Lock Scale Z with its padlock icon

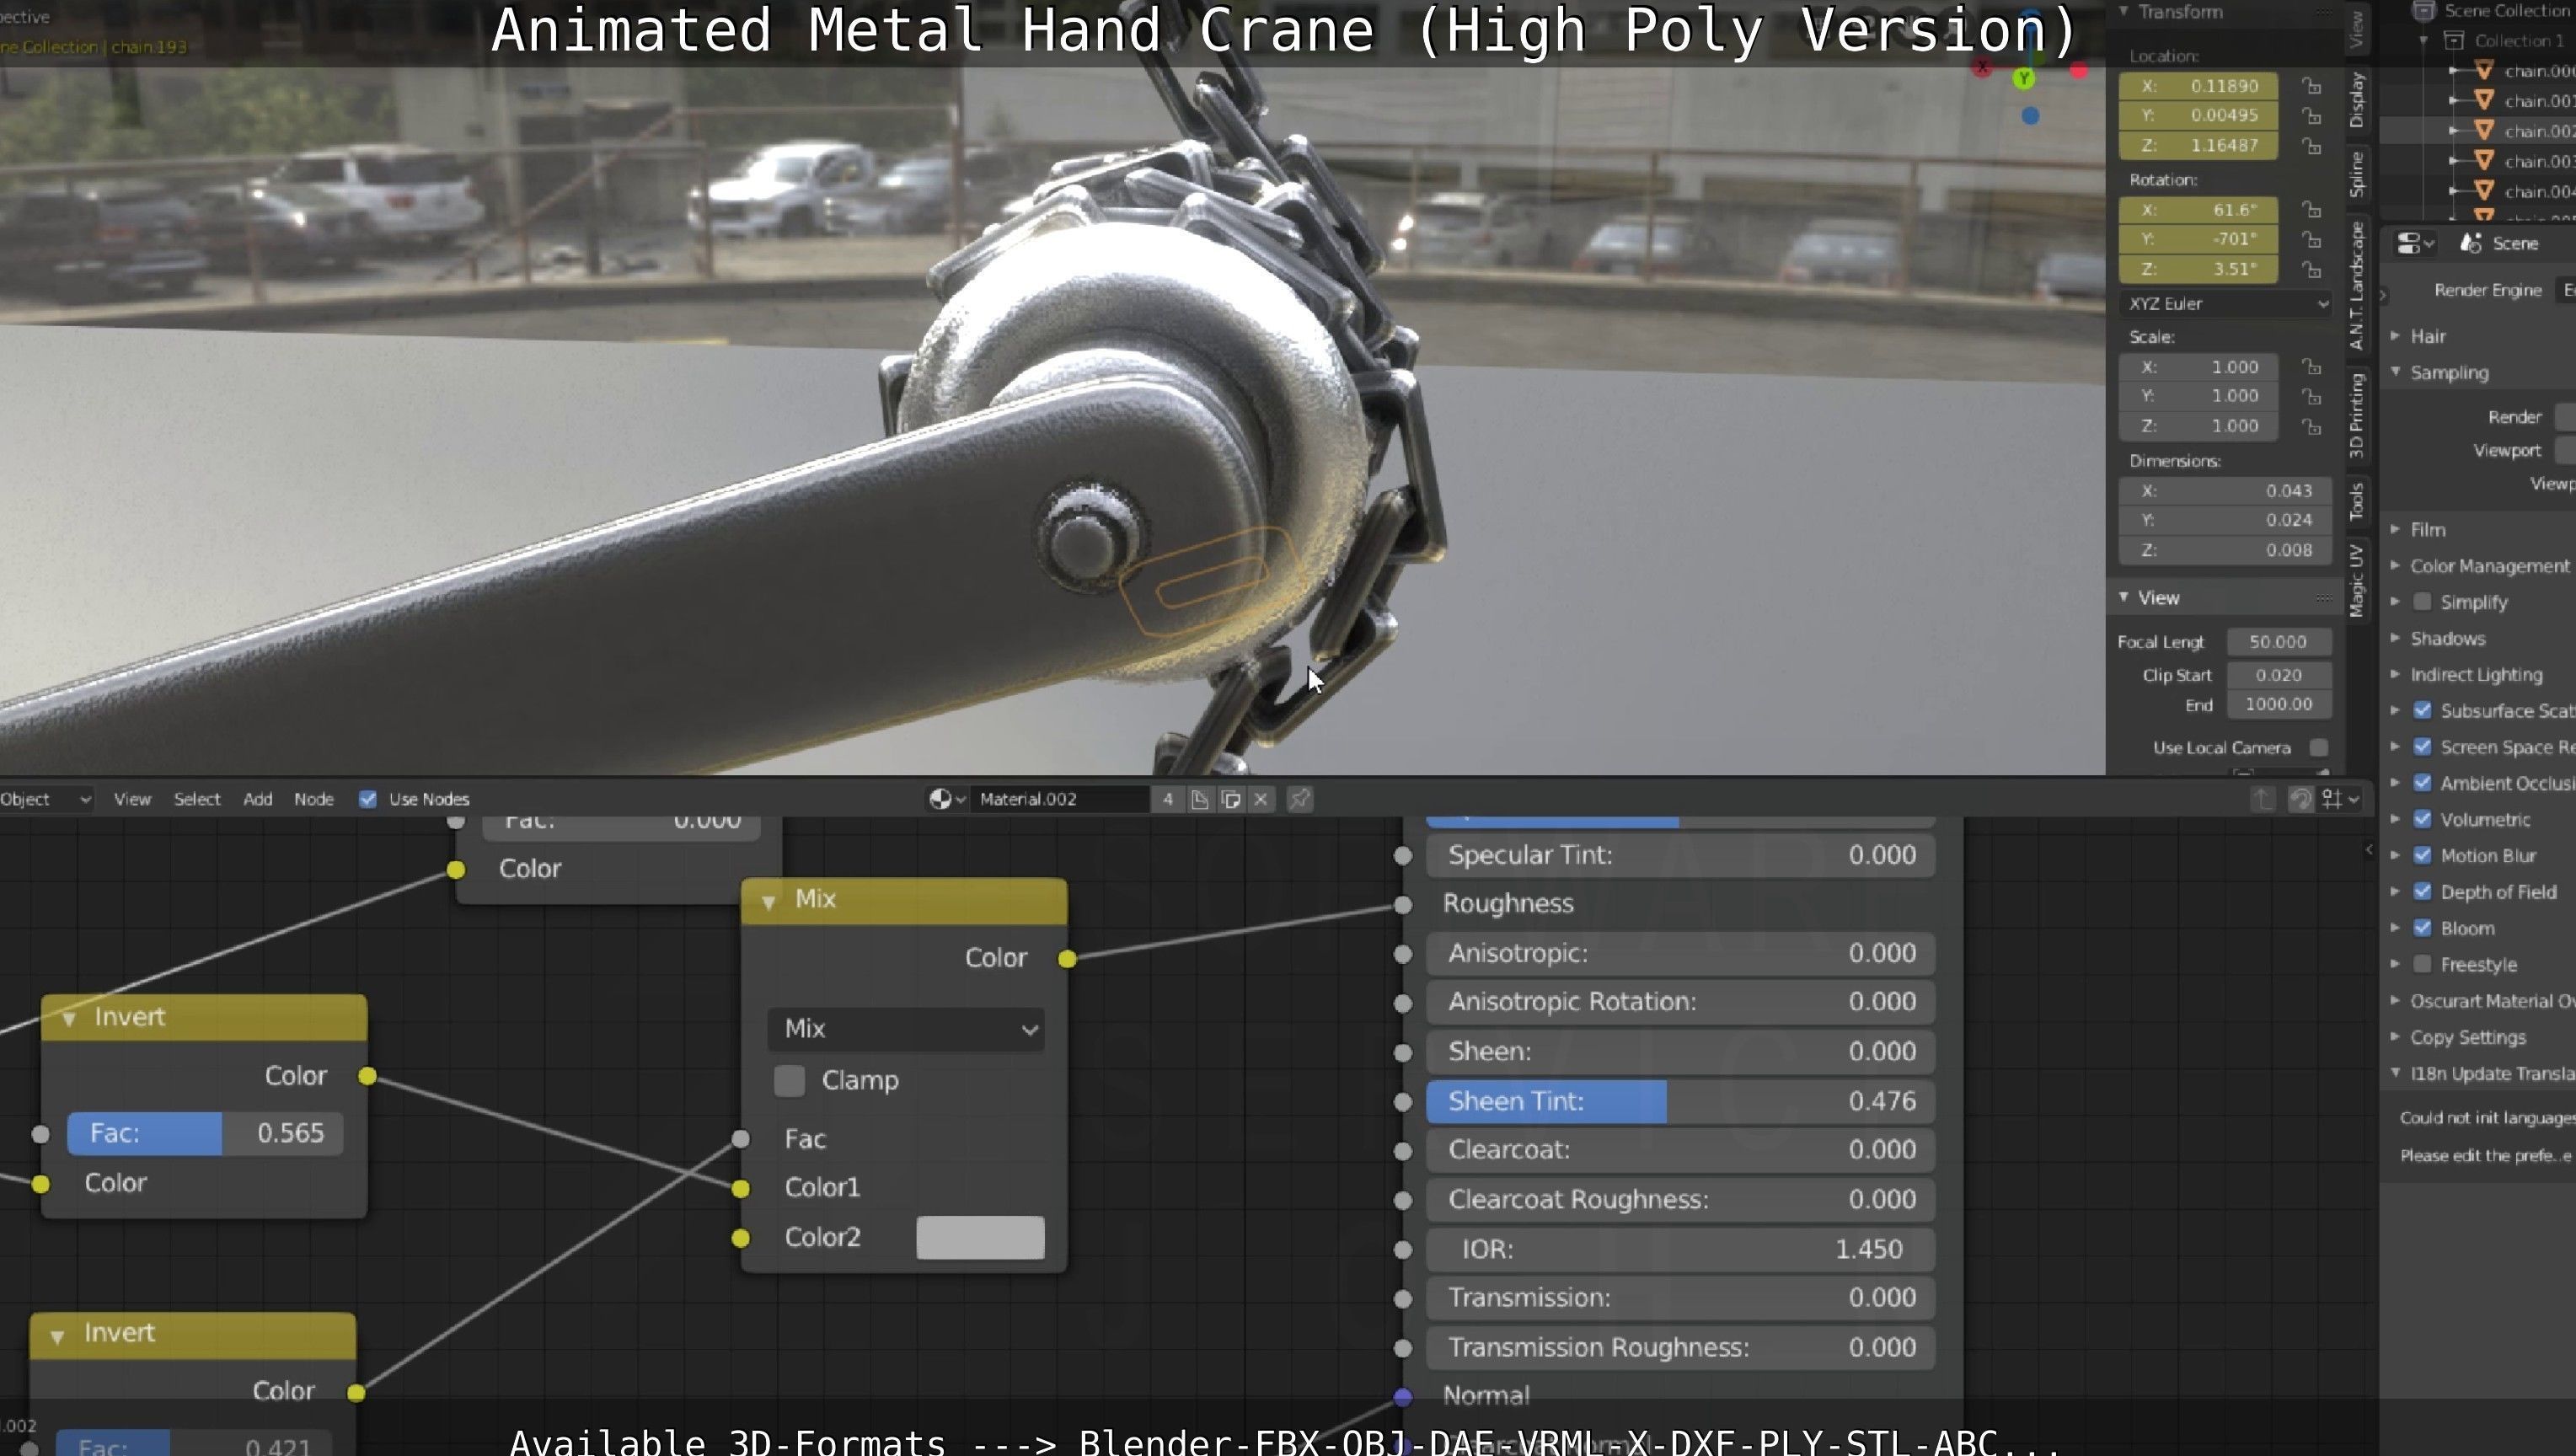[2311, 427]
